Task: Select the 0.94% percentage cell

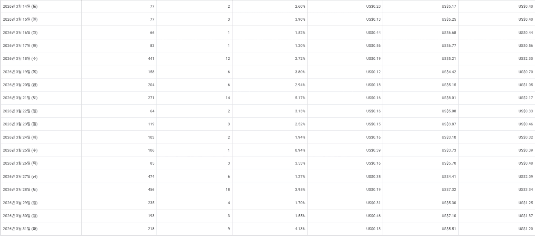Action: 300,150
